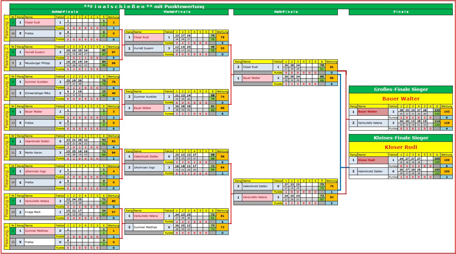Click the Meusburger Philipp name cell
This screenshot has height=254, width=456.
(x=40, y=63)
